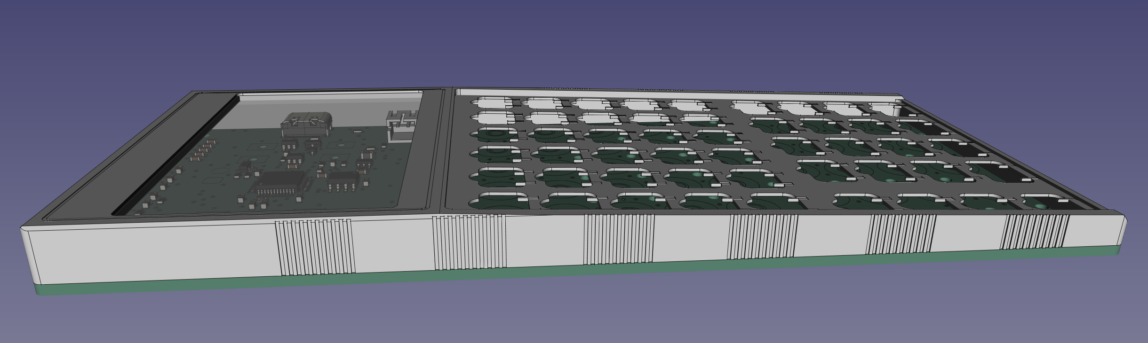Viewport: 1148px width, 343px height.
Task: Select the second ribbed grip from the left
Action: (x=469, y=243)
